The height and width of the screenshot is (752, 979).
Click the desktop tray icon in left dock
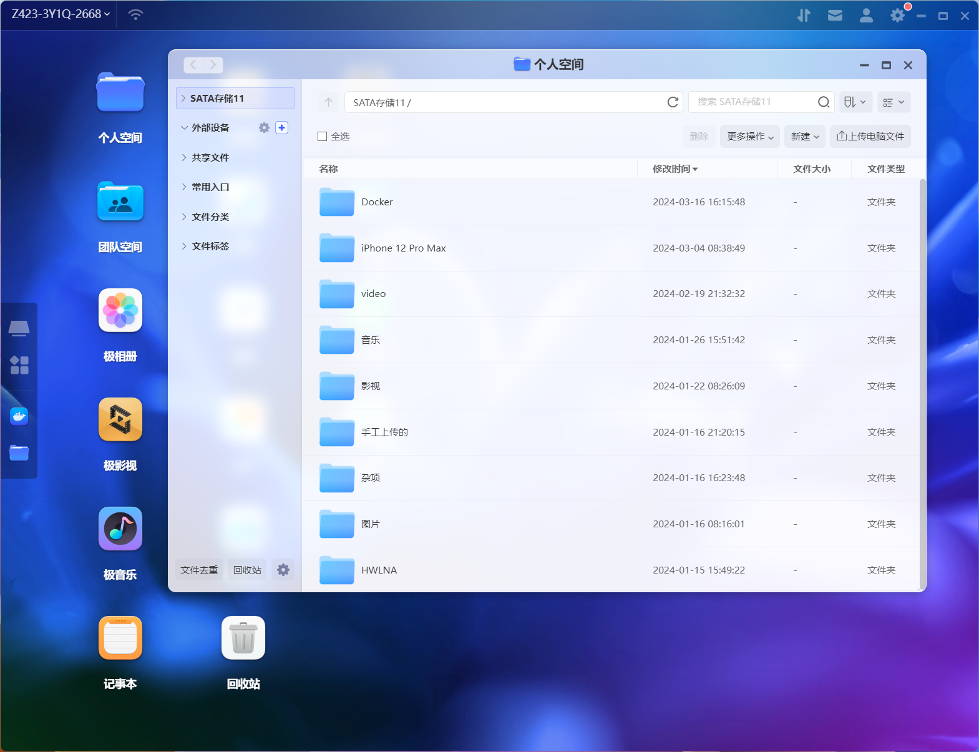[x=19, y=328]
